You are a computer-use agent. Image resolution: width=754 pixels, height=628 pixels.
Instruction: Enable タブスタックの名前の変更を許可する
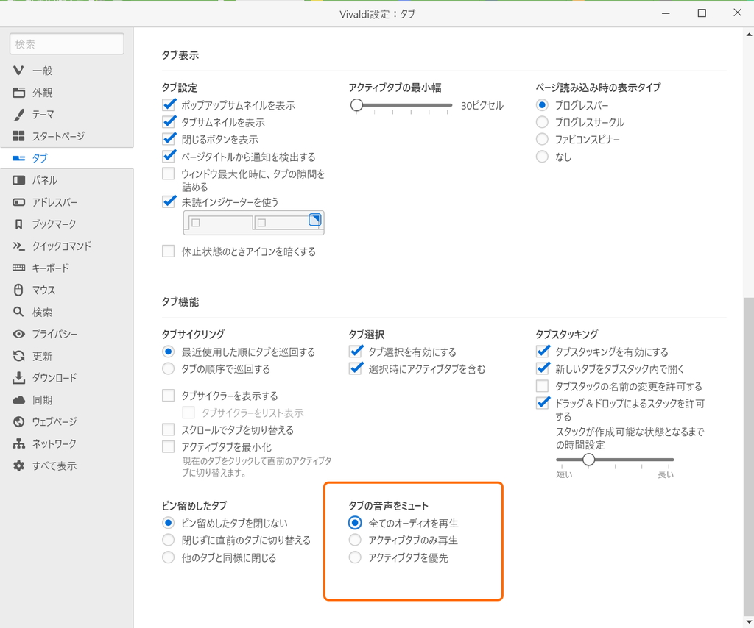coord(542,386)
